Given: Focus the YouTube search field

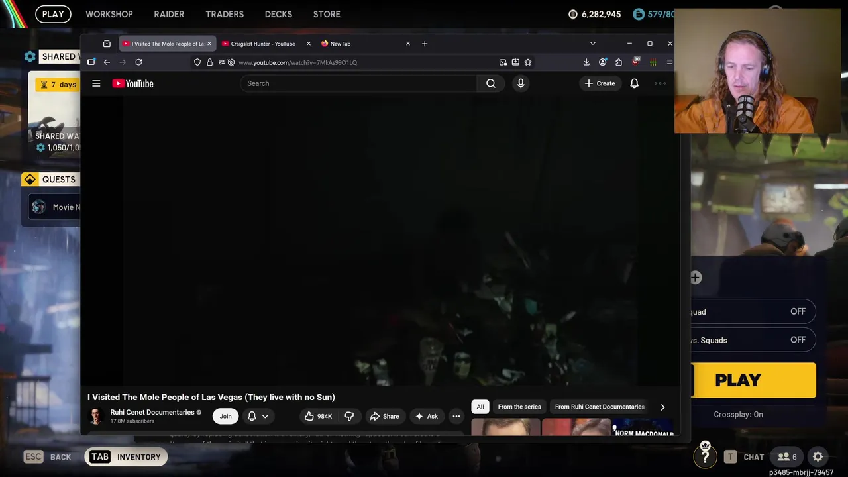Looking at the screenshot, I should (x=358, y=83).
